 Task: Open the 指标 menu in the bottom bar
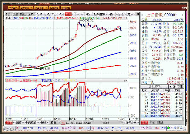click(20, 123)
